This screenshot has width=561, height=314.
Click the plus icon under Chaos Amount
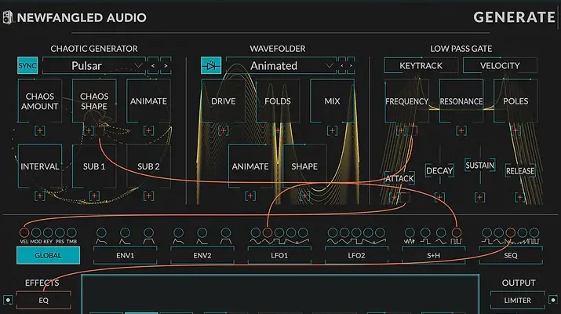click(x=39, y=130)
